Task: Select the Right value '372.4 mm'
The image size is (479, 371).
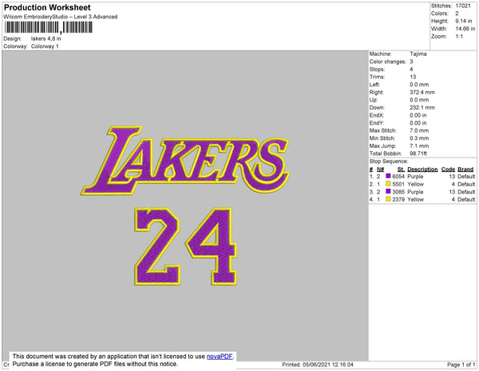Action: (422, 92)
